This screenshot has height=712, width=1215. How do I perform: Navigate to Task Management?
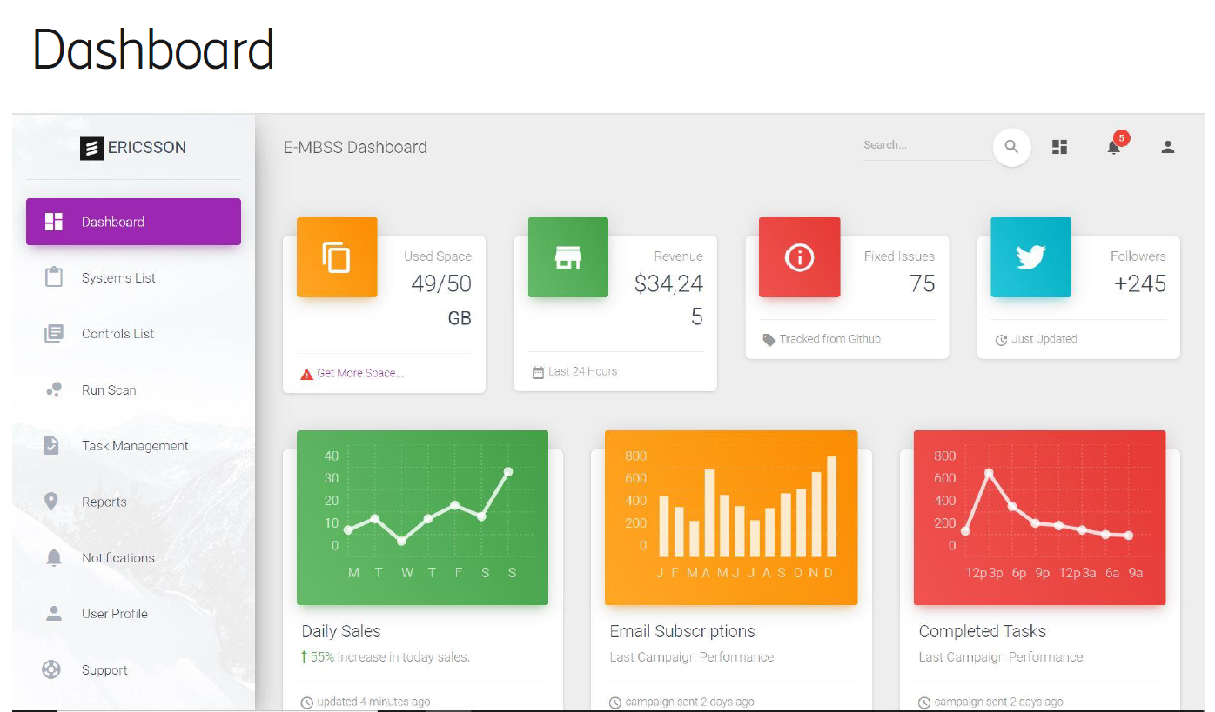coord(135,446)
